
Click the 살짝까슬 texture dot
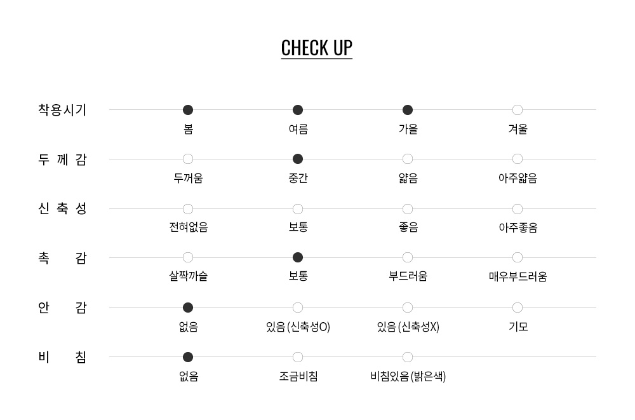[188, 257]
